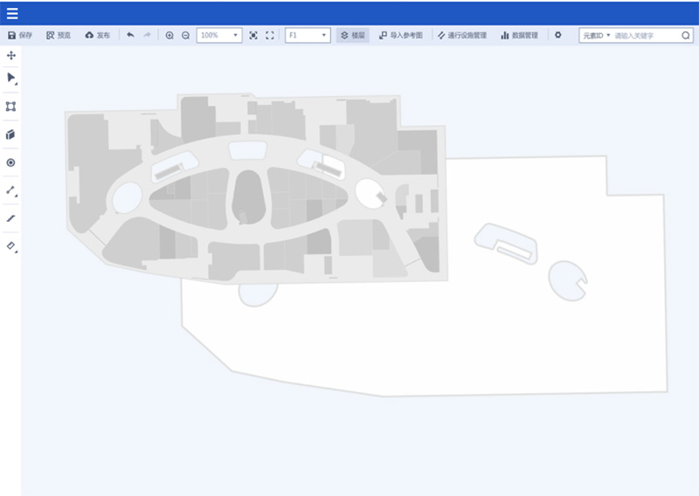Open the F1 floor selector dropdown
Image resolution: width=699 pixels, height=496 pixels.
click(308, 36)
